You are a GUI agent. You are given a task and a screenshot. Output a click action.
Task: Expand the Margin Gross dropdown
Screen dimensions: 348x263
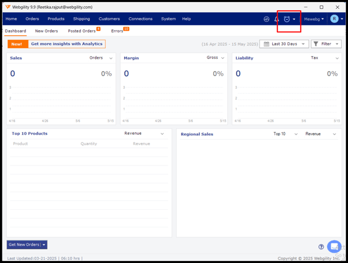[x=223, y=58]
